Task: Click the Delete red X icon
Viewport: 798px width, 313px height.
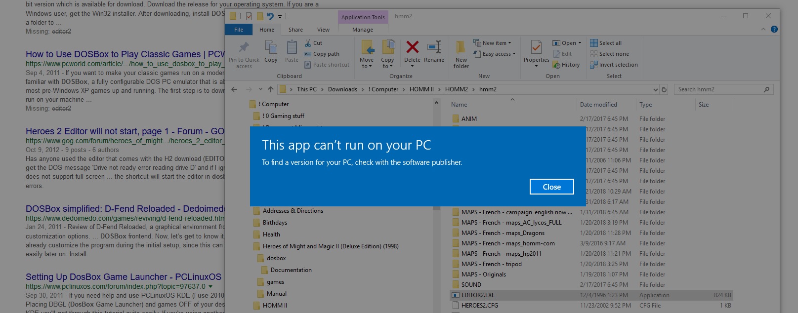Action: click(x=412, y=47)
